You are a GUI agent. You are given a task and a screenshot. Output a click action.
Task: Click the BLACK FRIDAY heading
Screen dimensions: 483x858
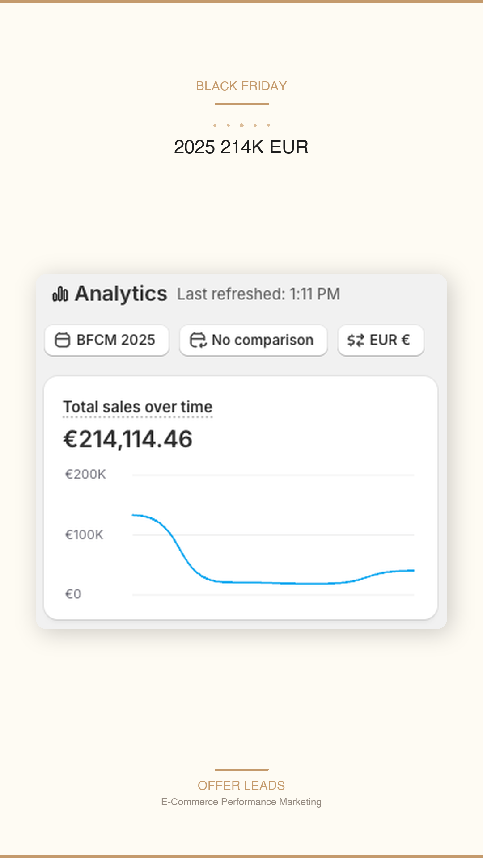(241, 86)
